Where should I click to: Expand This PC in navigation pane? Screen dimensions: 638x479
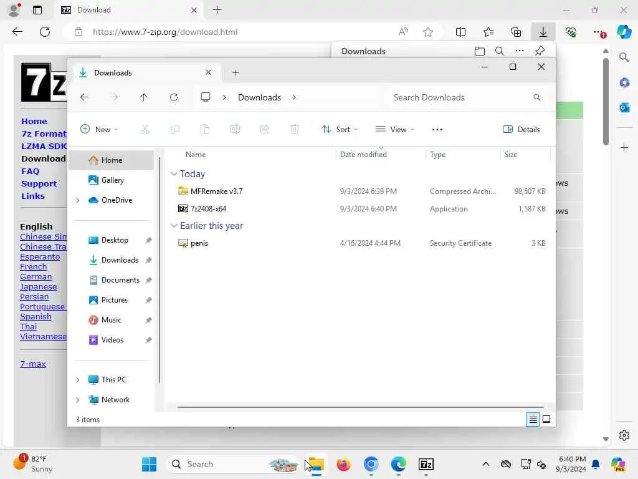(77, 380)
